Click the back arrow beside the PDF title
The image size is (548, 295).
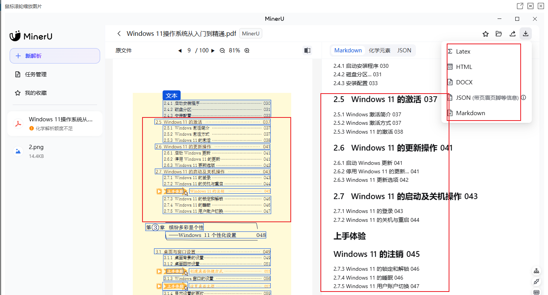[119, 34]
